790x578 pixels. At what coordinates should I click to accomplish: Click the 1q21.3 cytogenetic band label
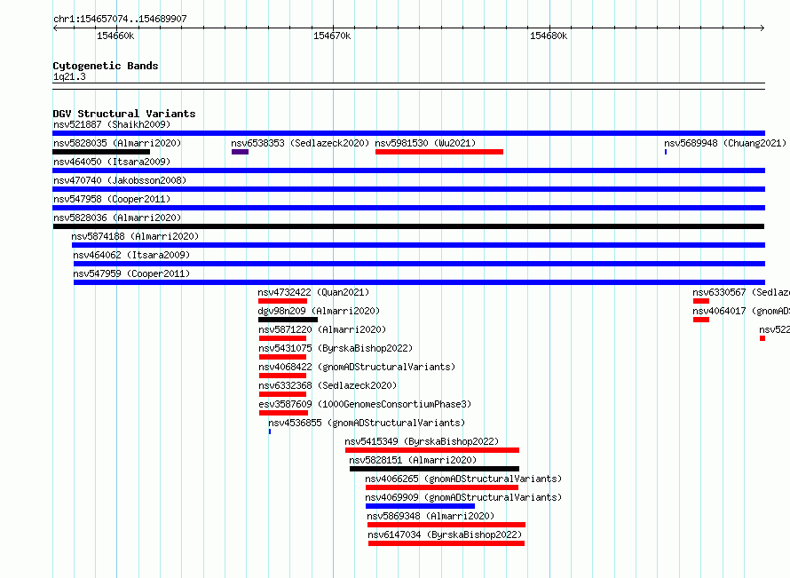69,76
